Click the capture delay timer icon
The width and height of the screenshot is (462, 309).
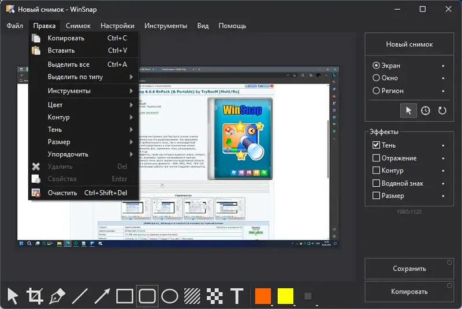[x=425, y=111]
